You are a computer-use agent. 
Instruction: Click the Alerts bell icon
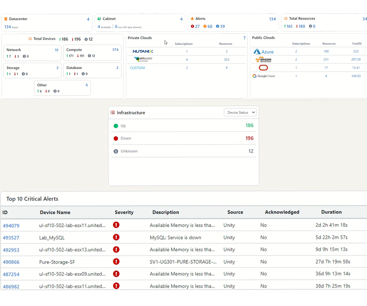coord(192,19)
